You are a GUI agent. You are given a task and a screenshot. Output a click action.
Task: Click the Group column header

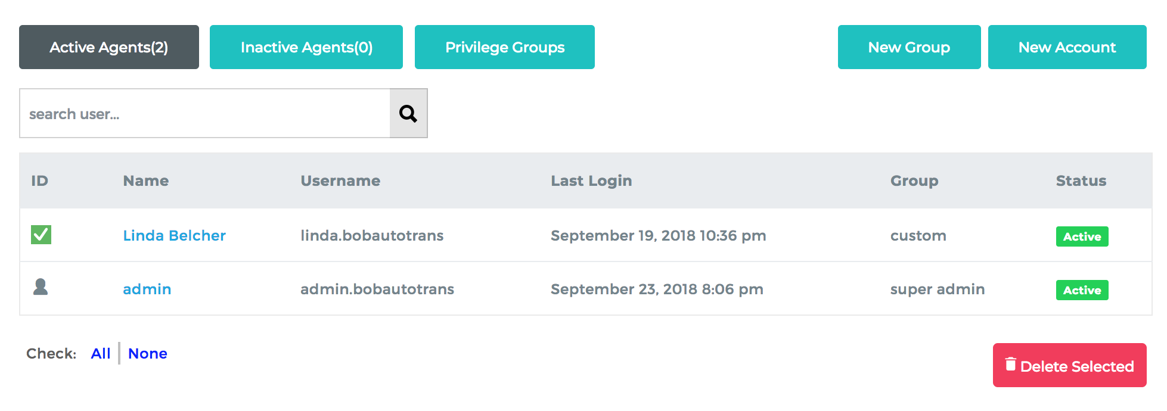pos(914,180)
